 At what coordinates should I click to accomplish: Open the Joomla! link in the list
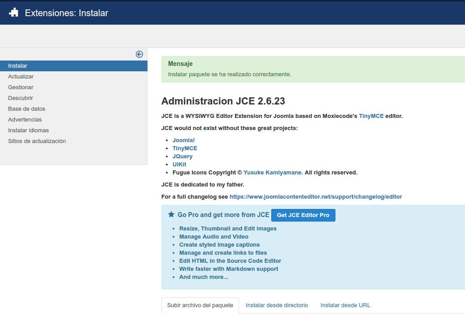(x=183, y=140)
